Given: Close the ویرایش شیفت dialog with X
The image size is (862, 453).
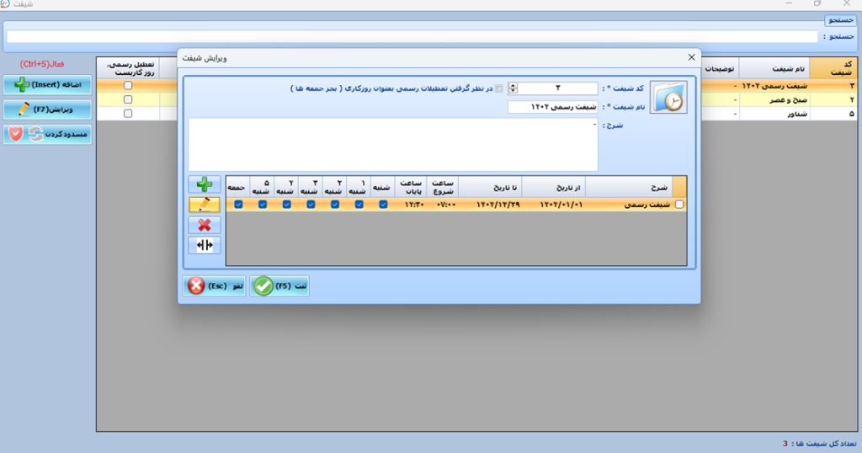Looking at the screenshot, I should 692,57.
